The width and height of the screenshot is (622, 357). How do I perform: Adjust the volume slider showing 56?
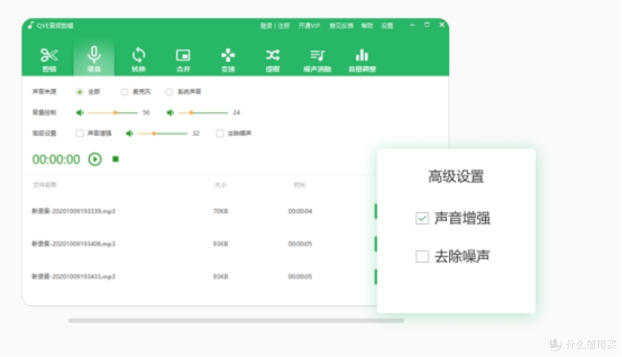113,113
